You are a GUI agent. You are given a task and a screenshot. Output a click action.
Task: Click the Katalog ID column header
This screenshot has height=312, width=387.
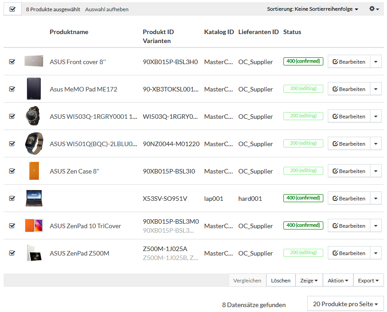(219, 32)
